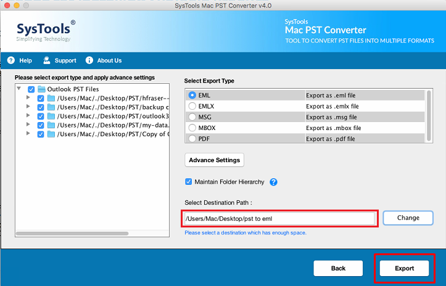Click 'Export as .emlx file' description

[x=332, y=107]
